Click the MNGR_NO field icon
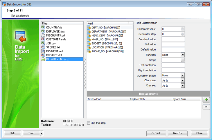Image resolution: width=212 pixels, height=140 pixels. (89, 40)
